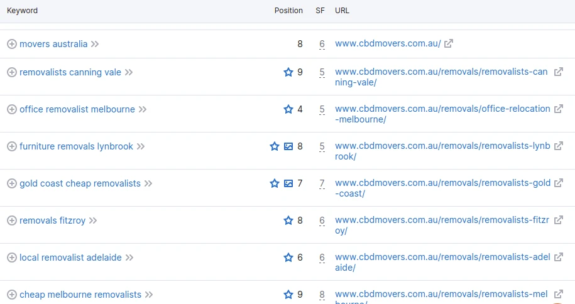
Task: Click star icon in furniture removals lynbrook row
Action: click(x=275, y=146)
